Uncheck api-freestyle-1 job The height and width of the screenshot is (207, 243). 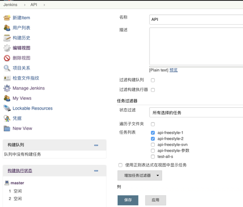(153, 133)
